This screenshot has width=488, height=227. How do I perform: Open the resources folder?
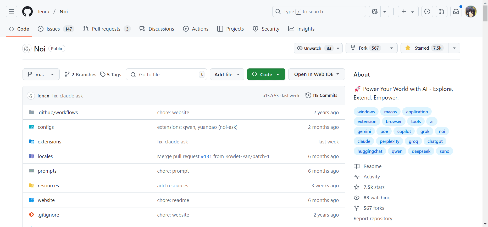48,185
